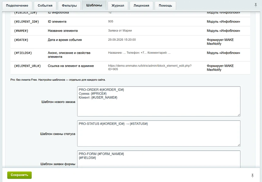Click the description Дата и время события

tap(65, 40)
